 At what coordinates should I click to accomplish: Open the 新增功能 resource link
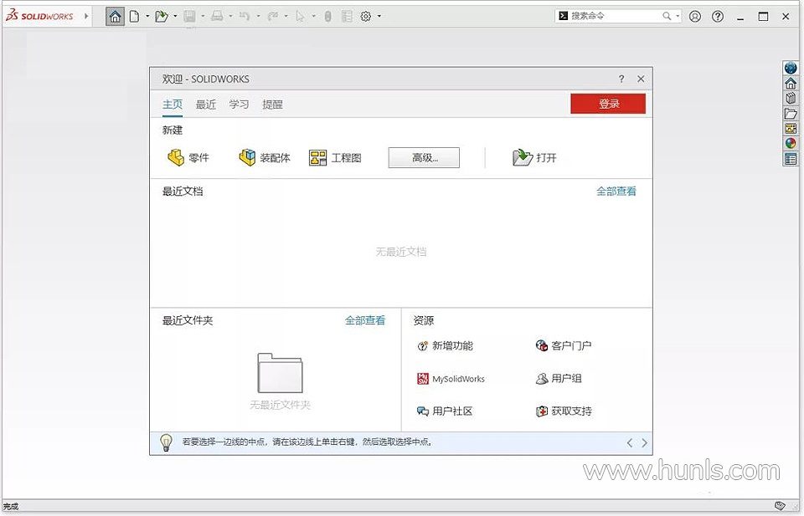point(445,346)
